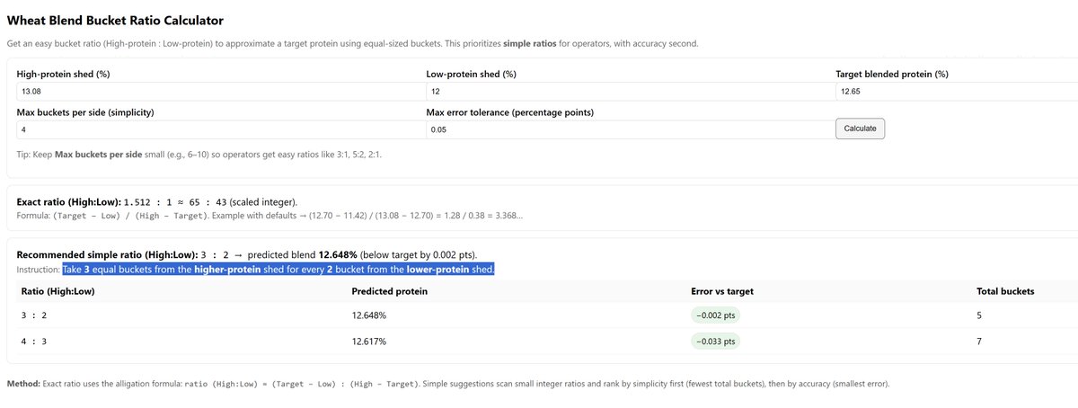Click the 'Max buckets per side (simplicity)' label
This screenshot has width=1078, height=408.
86,111
